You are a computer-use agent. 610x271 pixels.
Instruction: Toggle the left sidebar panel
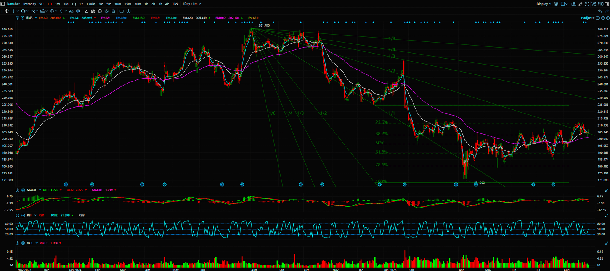coord(3,4)
